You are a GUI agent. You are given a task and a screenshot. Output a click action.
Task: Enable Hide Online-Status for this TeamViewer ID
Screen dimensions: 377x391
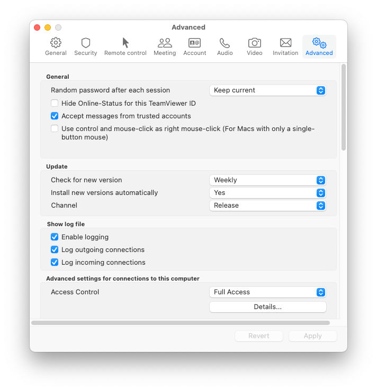pos(55,103)
